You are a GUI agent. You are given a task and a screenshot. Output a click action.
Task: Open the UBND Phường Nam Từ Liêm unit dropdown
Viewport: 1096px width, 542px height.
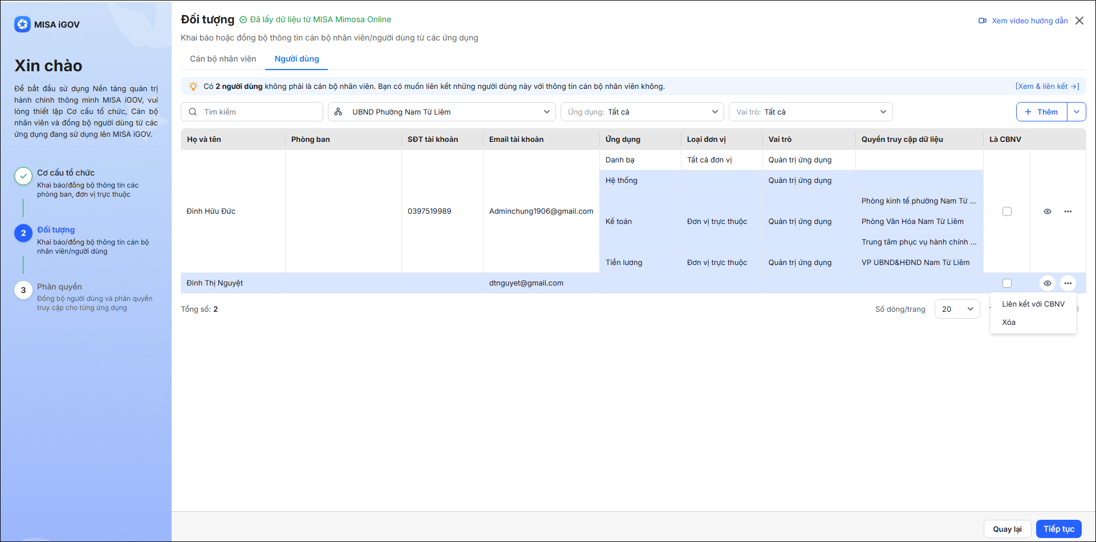tap(442, 112)
